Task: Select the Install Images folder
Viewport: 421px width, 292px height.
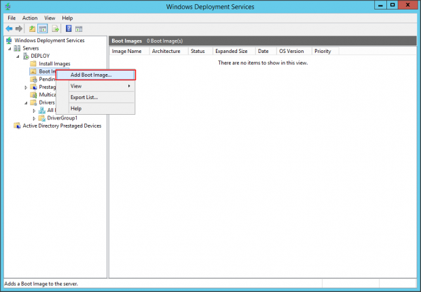Action: pos(54,64)
